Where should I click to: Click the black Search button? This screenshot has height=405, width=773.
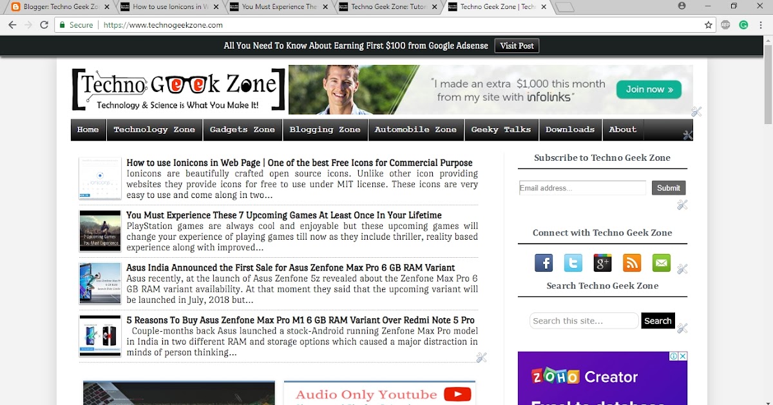pos(658,321)
